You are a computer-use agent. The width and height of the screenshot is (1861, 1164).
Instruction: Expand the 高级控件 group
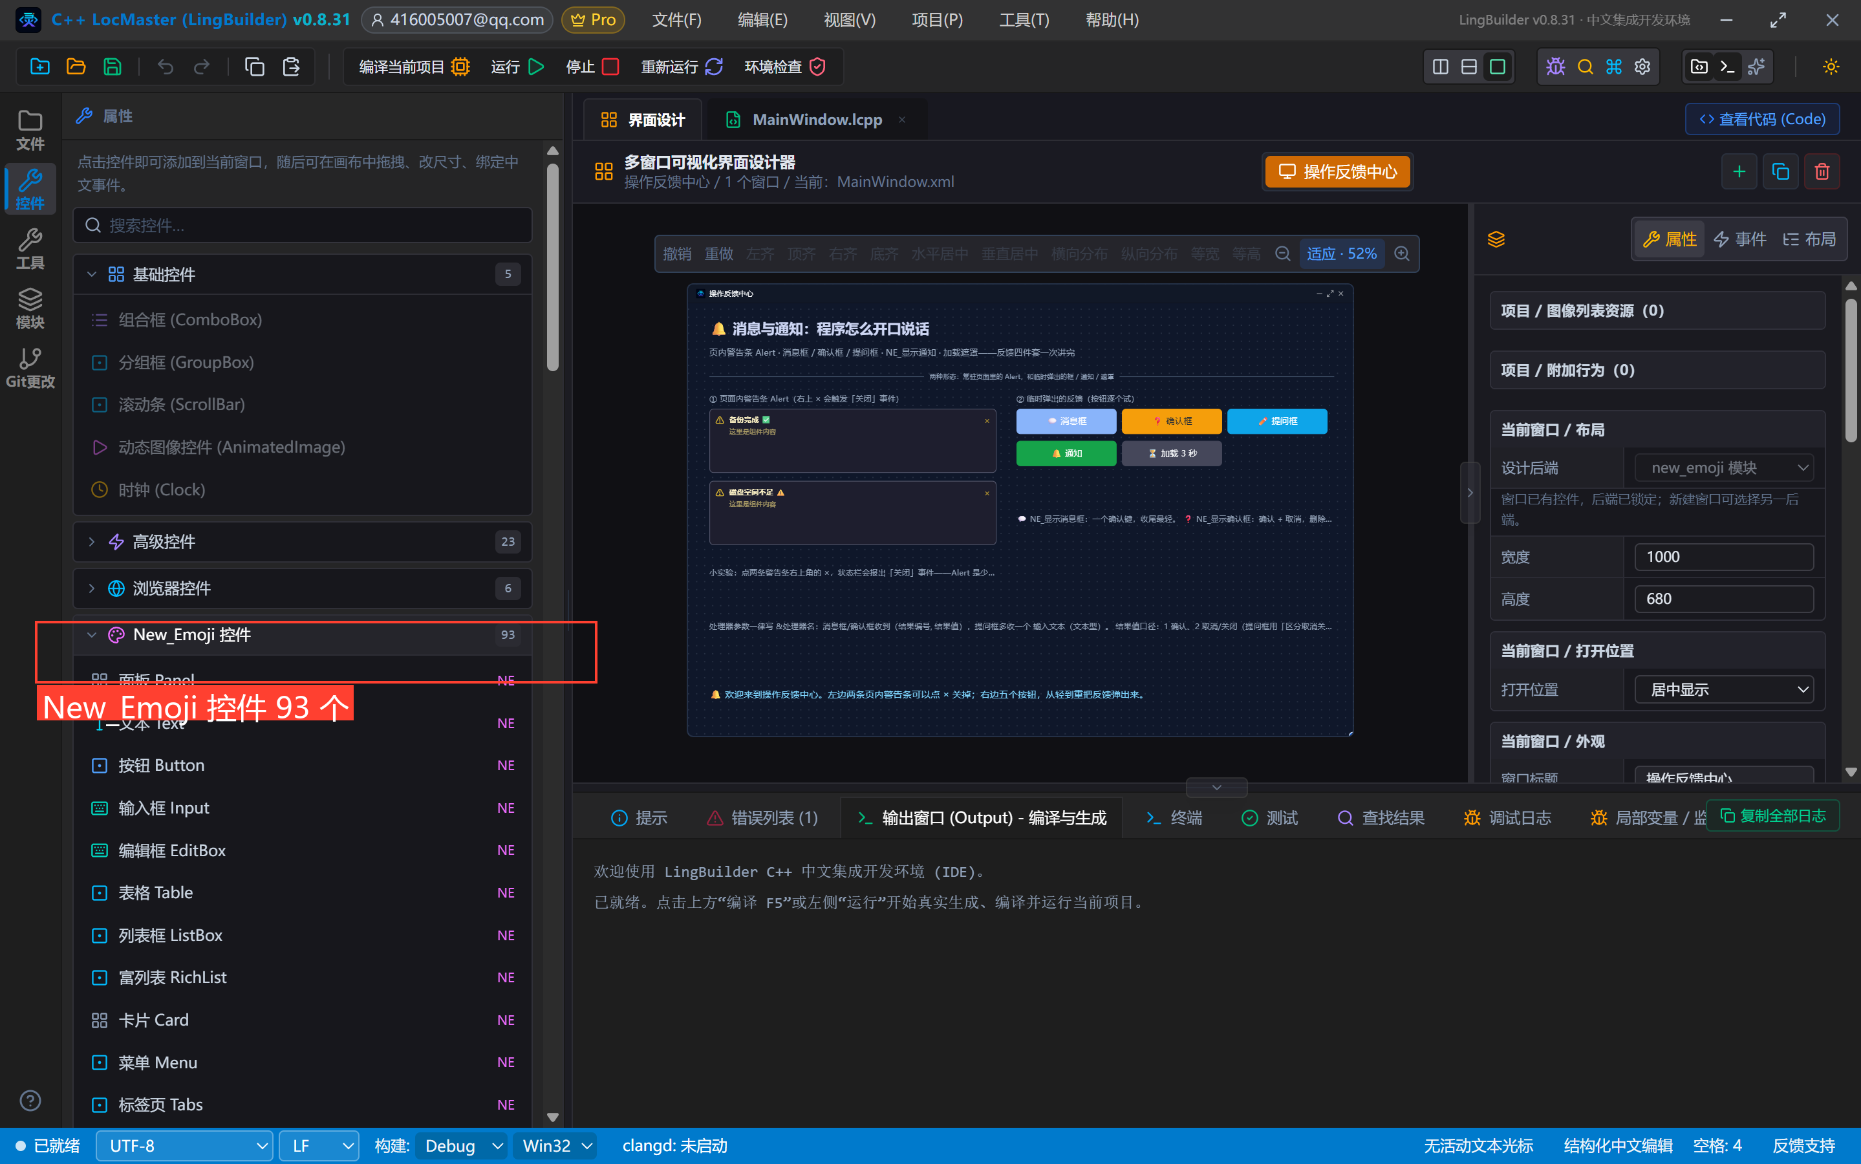(x=303, y=542)
